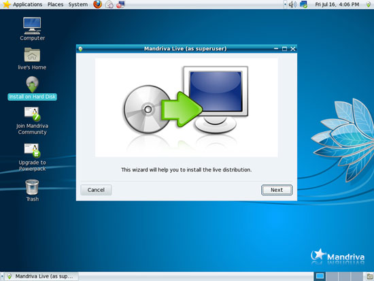Cancel the Mandriva Live wizard
Image resolution: width=374 pixels, height=281 pixels.
tap(96, 190)
